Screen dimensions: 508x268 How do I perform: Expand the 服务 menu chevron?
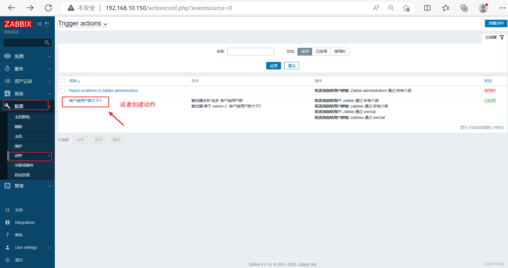click(49, 69)
